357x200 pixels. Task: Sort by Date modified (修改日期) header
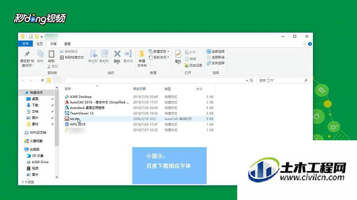click(139, 89)
